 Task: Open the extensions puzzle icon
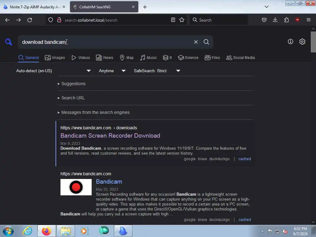click(x=286, y=20)
